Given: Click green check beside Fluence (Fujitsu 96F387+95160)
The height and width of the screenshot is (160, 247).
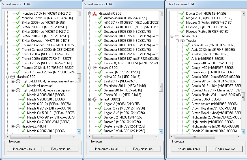Looking at the screenshot, I should [x=182, y=32].
